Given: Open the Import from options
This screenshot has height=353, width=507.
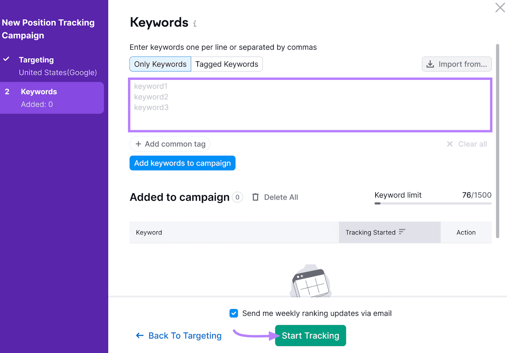Looking at the screenshot, I should 456,64.
